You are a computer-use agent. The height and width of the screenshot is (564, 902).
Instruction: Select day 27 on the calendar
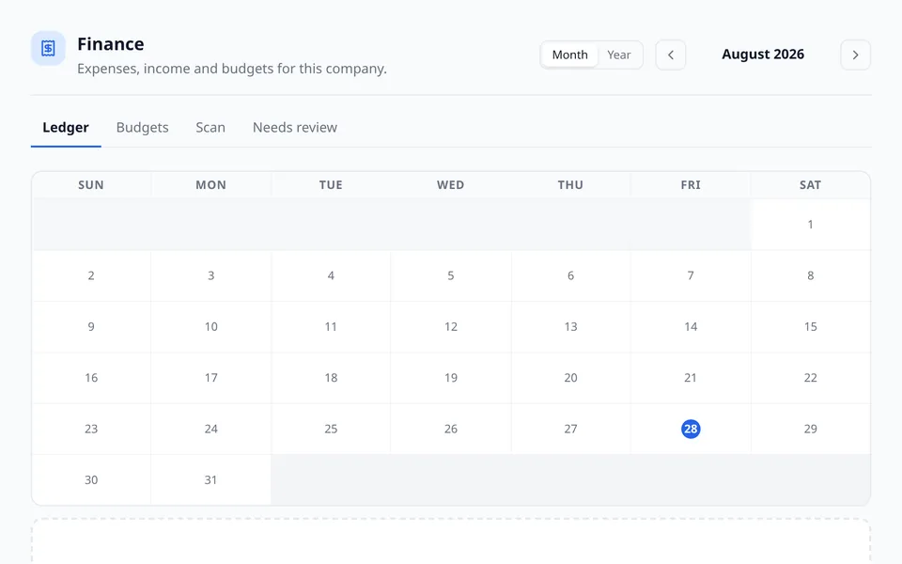[x=570, y=430]
